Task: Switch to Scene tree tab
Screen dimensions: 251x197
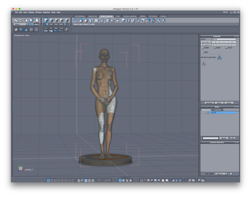Action: pyautogui.click(x=206, y=110)
